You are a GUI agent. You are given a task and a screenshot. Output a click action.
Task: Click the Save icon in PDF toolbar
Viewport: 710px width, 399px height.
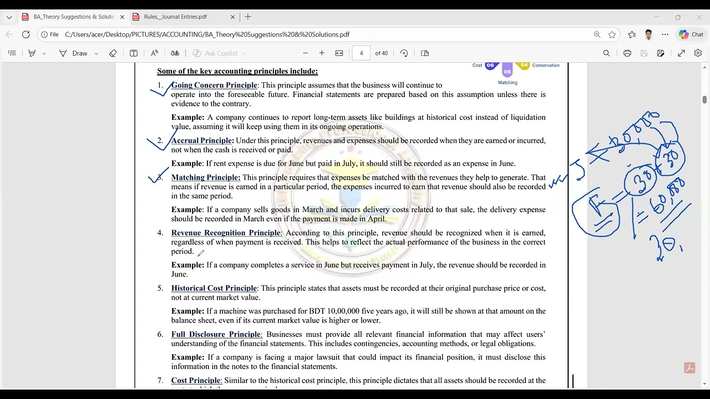644,53
